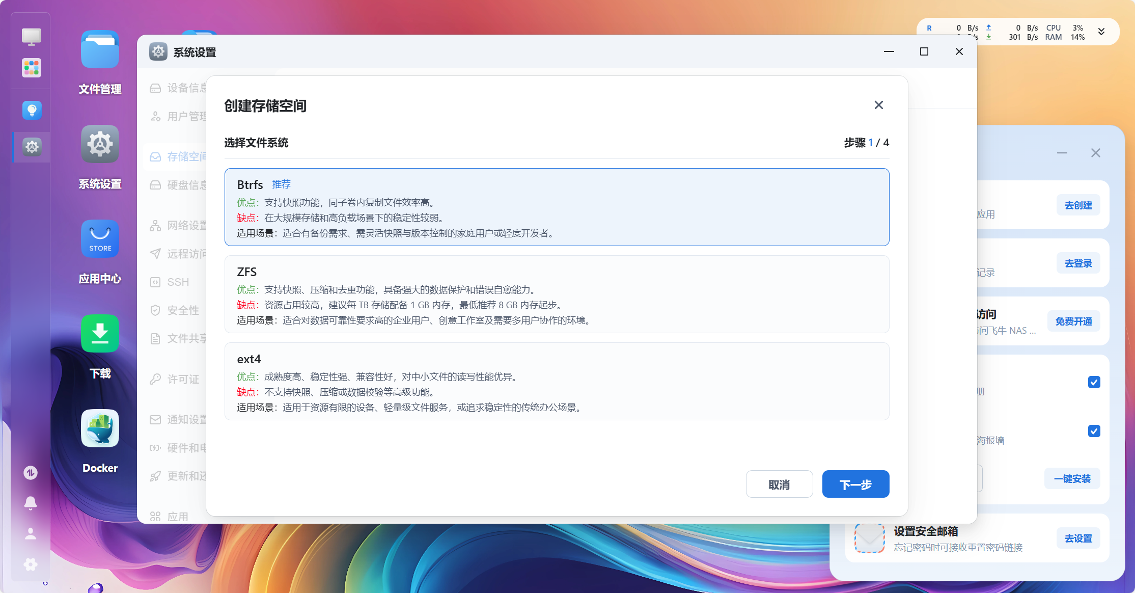The image size is (1135, 593).
Task: Click the 下一步 button
Action: click(855, 484)
